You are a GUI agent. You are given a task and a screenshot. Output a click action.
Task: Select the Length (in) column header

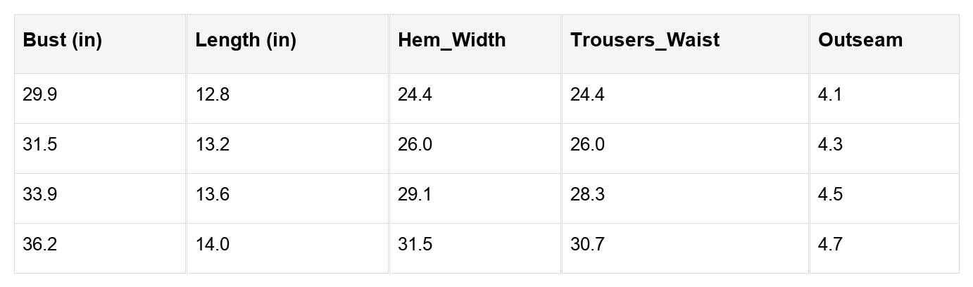246,40
